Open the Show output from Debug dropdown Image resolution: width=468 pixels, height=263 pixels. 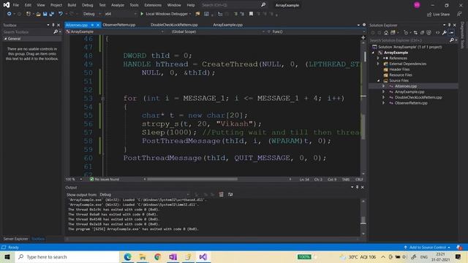(145, 194)
